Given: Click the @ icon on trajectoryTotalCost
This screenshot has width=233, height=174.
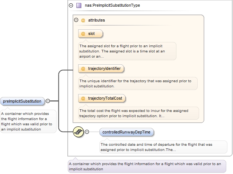Looking at the screenshot, I should pyautogui.click(x=83, y=99).
